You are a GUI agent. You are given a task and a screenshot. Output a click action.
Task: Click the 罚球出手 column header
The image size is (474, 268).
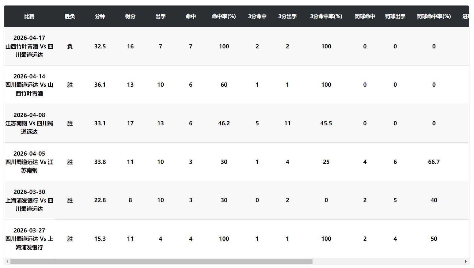pos(395,16)
